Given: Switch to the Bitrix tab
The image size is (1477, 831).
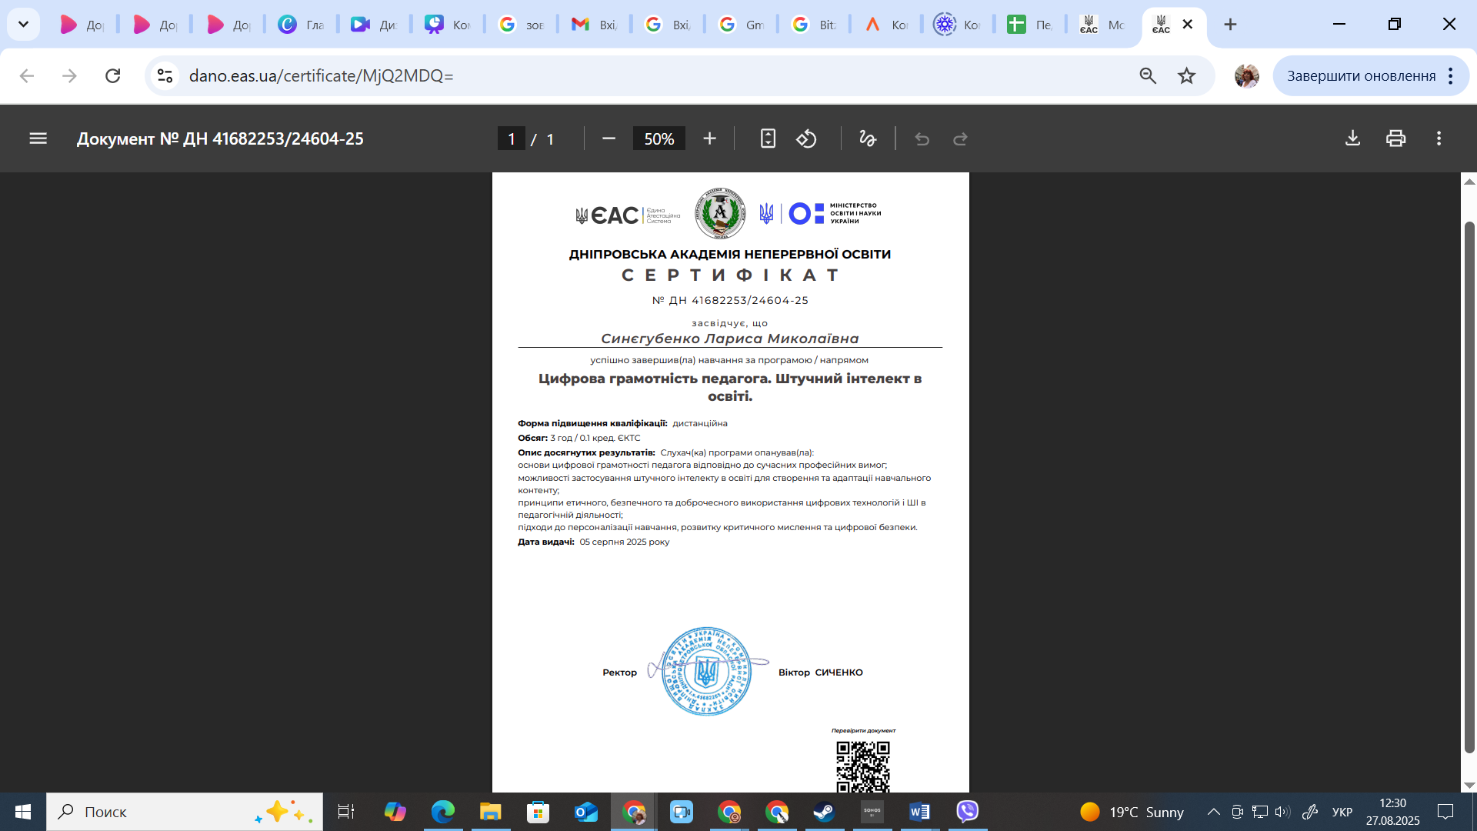Looking at the screenshot, I should (813, 24).
